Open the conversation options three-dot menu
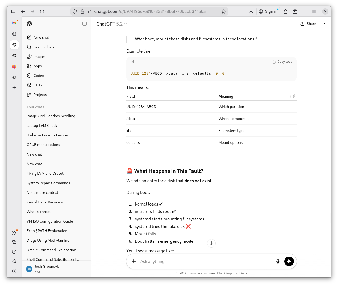Screen dimensions: 338x285 [x=324, y=24]
